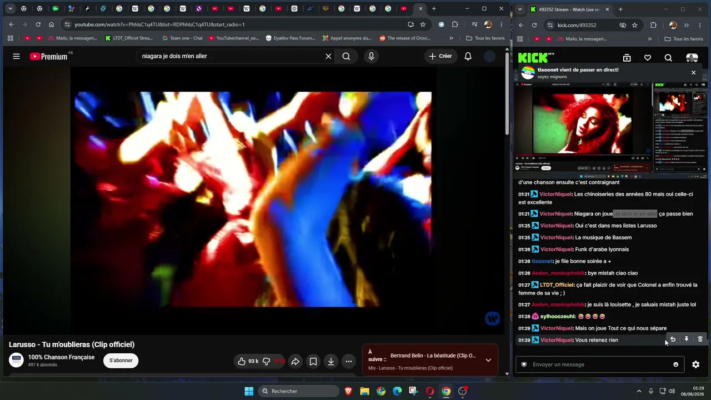Screen dimensions: 711x400
Task: Open the tab search dropdown in YouTube window
Action: [10, 9]
